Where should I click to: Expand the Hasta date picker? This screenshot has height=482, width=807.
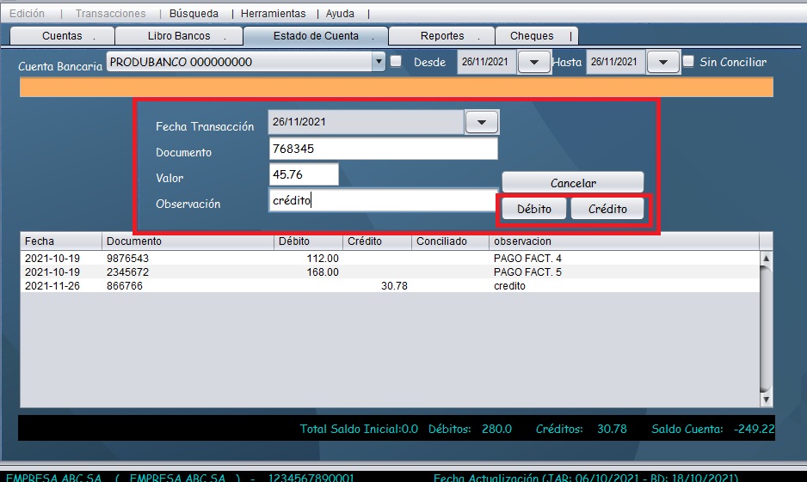tap(662, 62)
